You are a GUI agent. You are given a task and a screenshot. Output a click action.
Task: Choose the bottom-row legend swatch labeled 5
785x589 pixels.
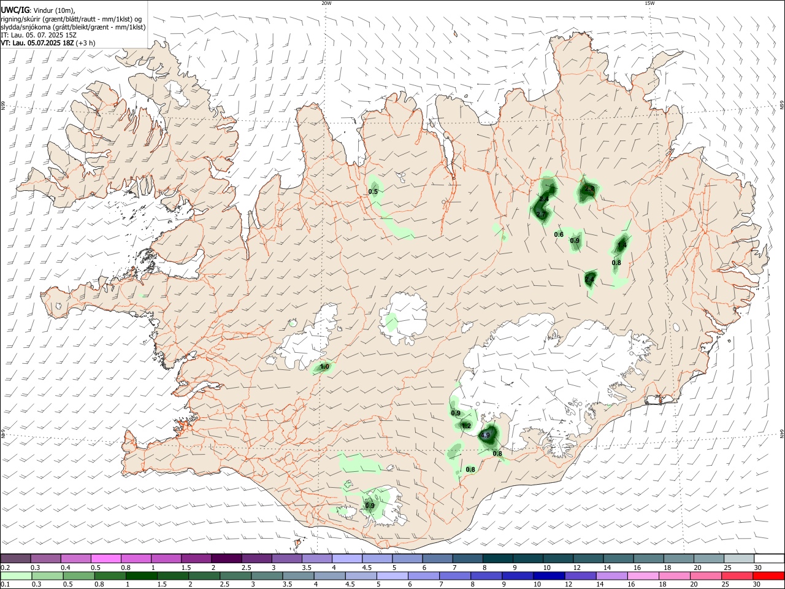(392, 576)
